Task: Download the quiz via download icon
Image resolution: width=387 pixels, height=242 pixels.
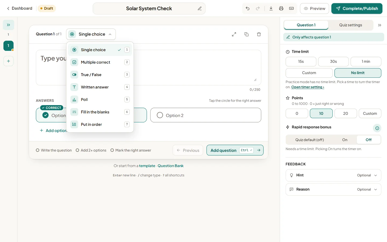Action: [x=271, y=9]
